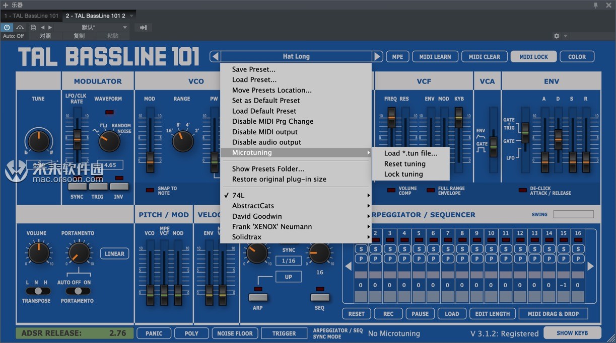616x343 pixels.
Task: Toggle the plugin power bypass icon
Action: 7,28
